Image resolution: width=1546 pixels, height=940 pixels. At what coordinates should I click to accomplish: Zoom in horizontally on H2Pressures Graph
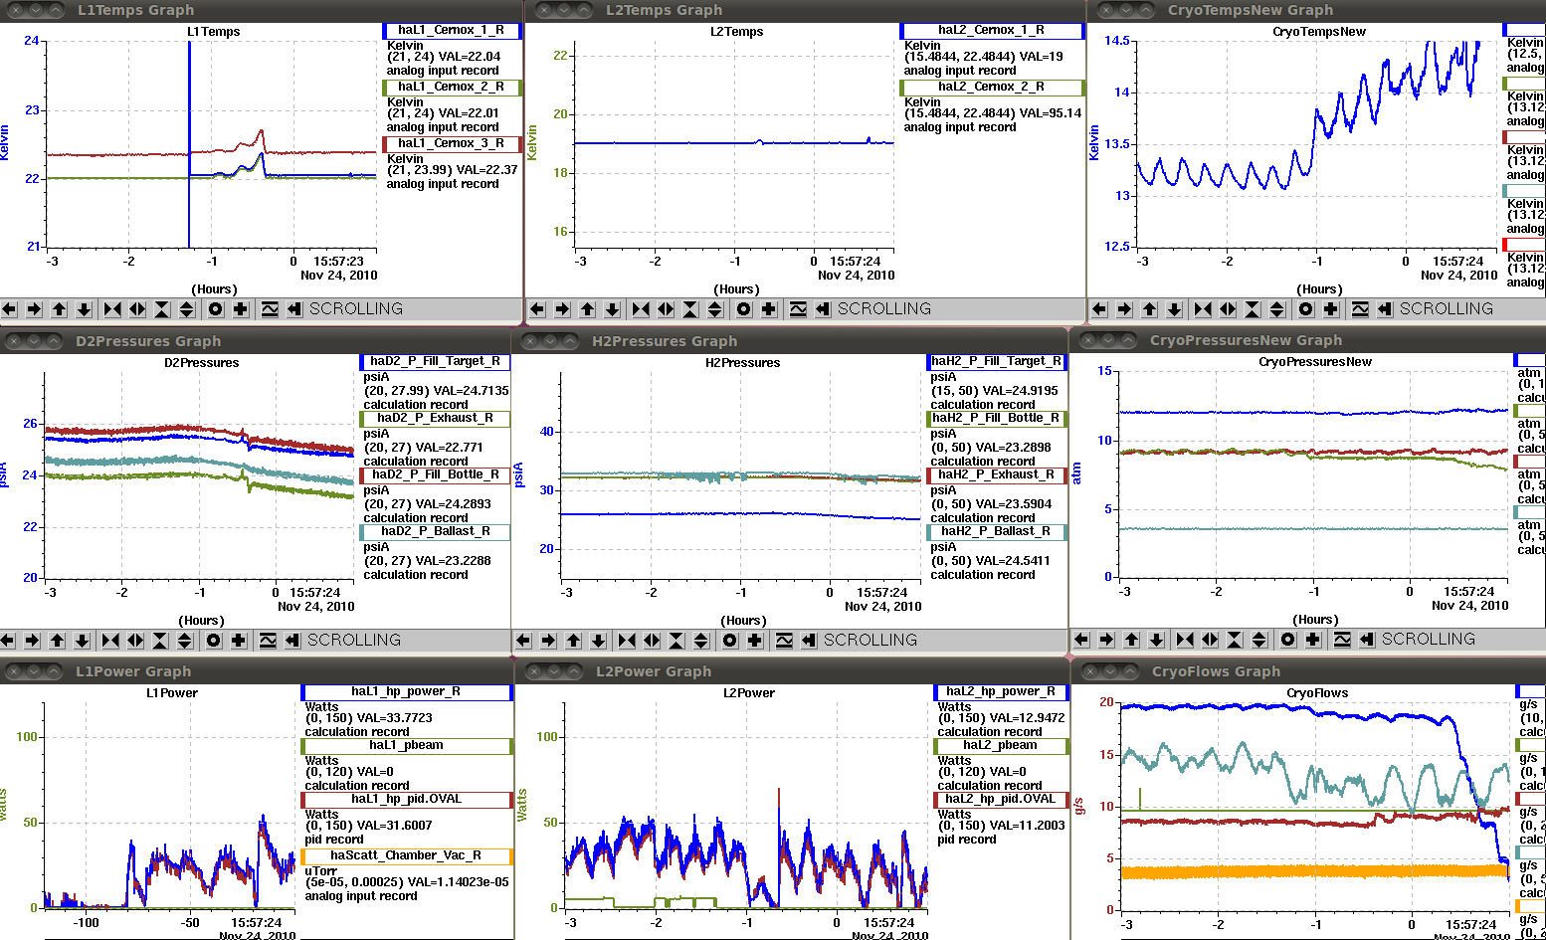tap(627, 641)
